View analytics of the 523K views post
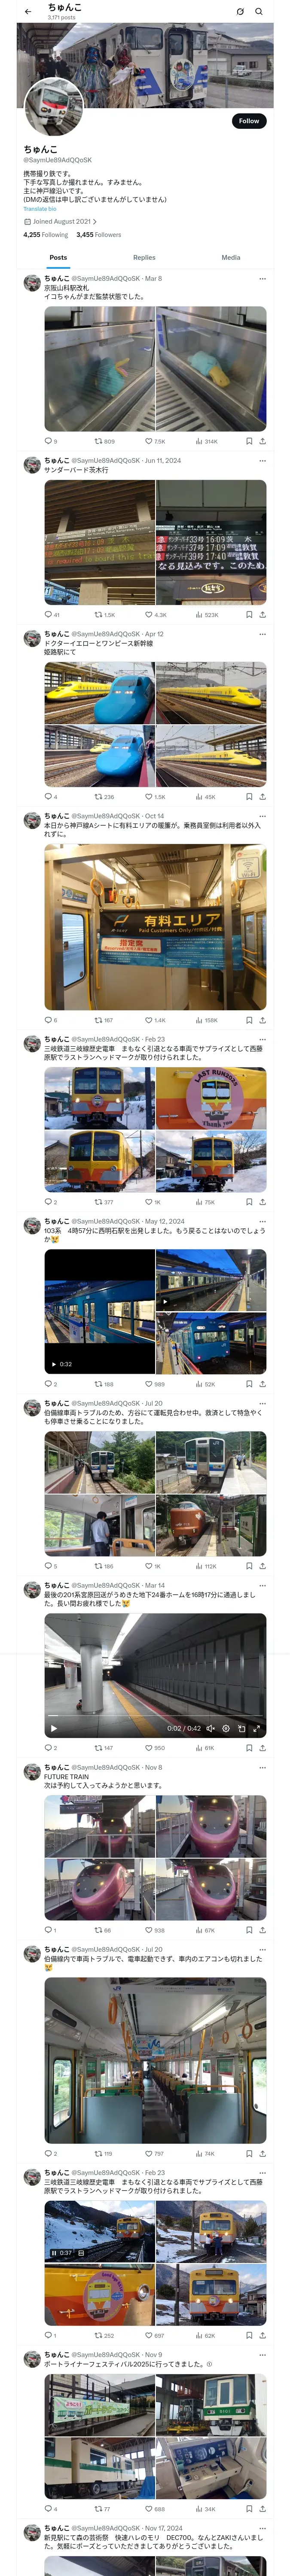The image size is (290, 2576). 206,615
